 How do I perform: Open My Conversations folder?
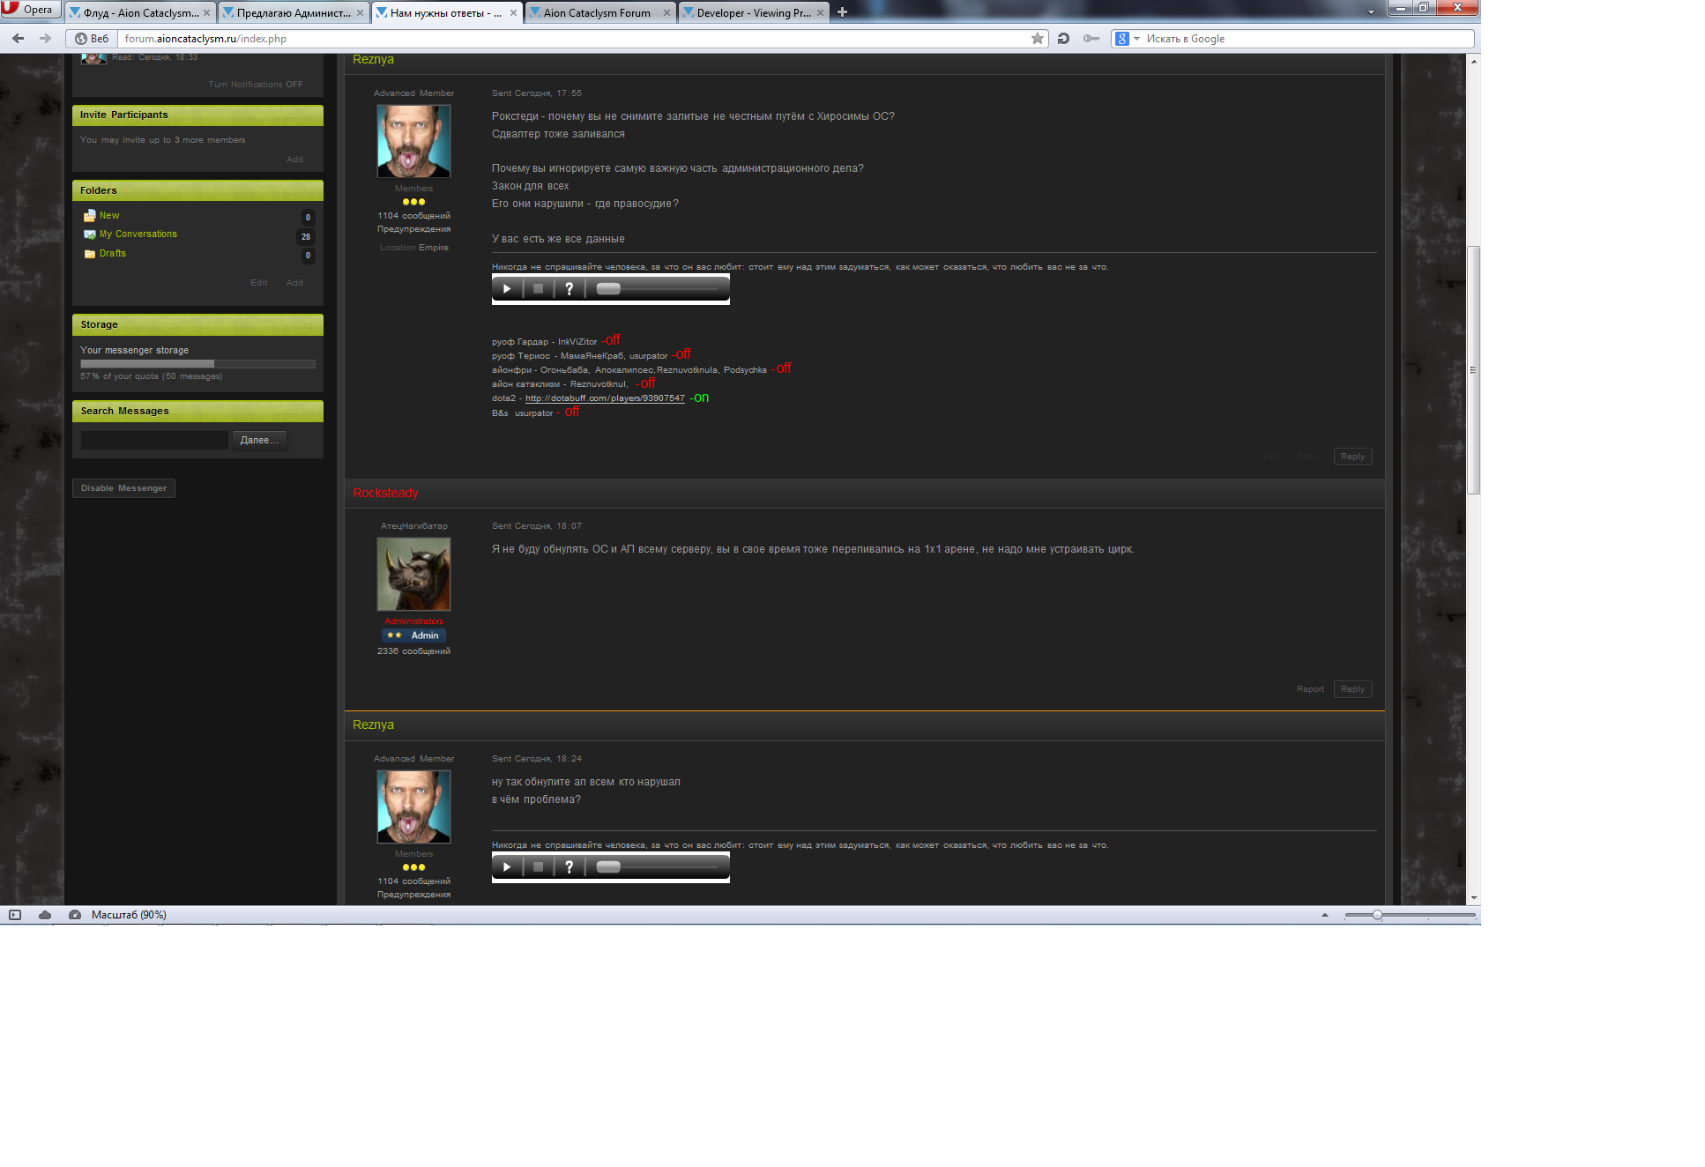tap(138, 234)
